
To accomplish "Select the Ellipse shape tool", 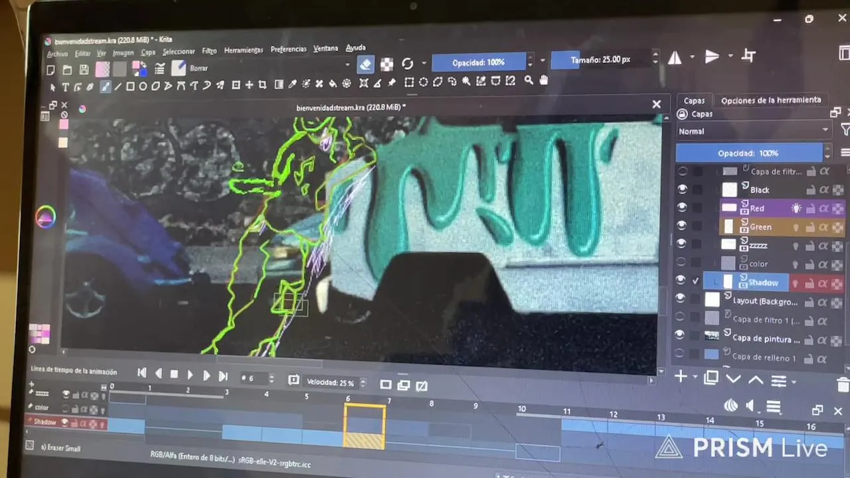I will click(x=143, y=86).
